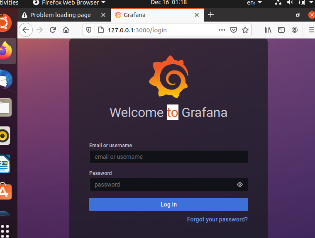
Task: Click the 'Password' field label
Action: point(100,173)
